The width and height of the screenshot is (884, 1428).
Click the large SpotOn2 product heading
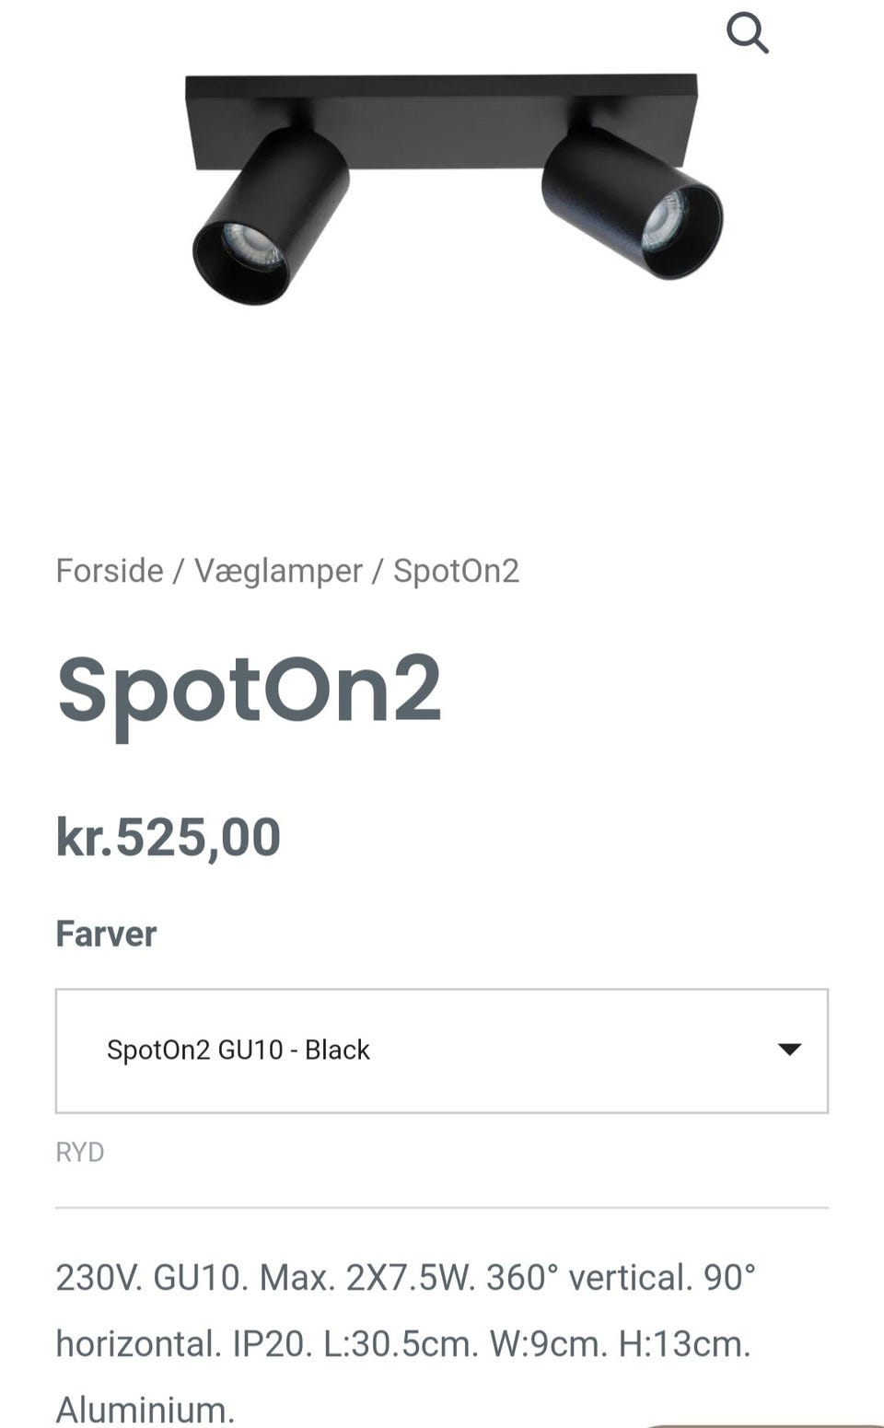(x=249, y=691)
